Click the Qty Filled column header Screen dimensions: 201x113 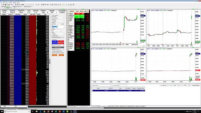[128, 88]
